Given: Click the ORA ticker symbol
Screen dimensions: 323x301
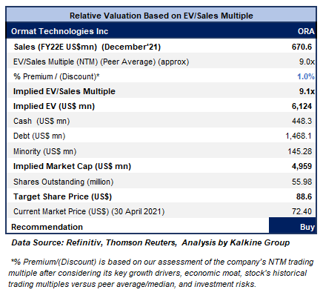Looking at the screenshot, I should pyautogui.click(x=306, y=31).
